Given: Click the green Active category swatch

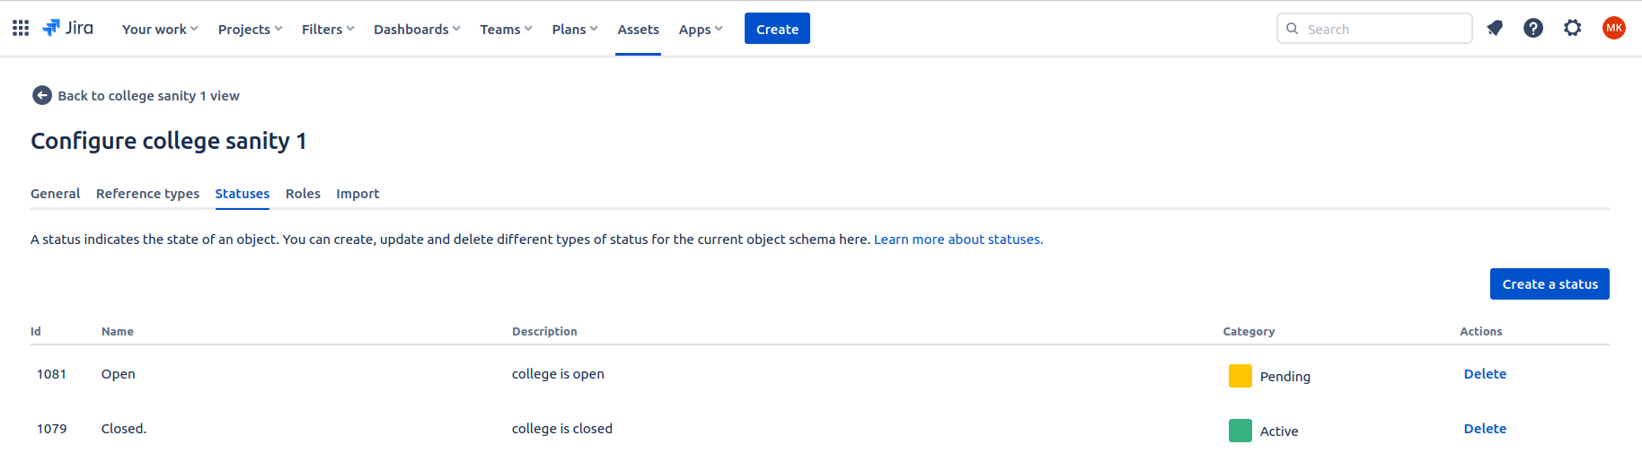Looking at the screenshot, I should (1240, 431).
